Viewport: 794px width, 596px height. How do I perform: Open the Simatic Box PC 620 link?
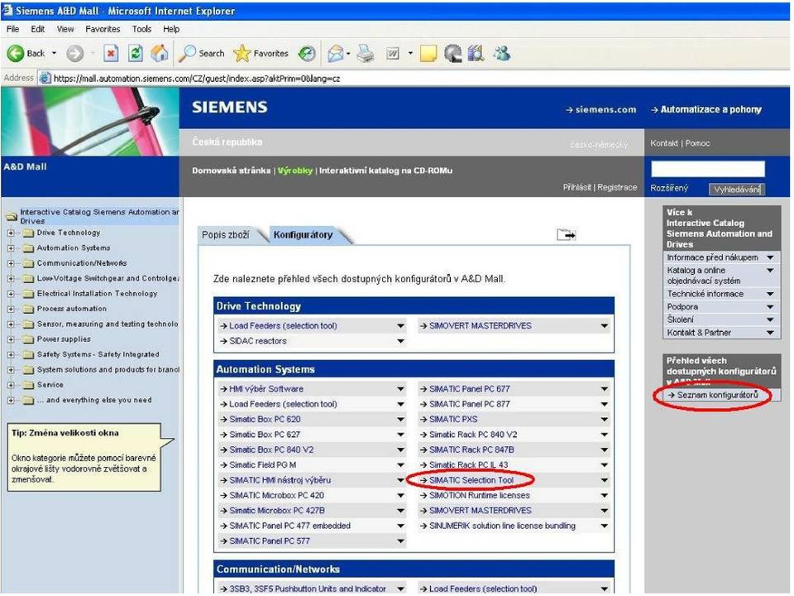265,419
